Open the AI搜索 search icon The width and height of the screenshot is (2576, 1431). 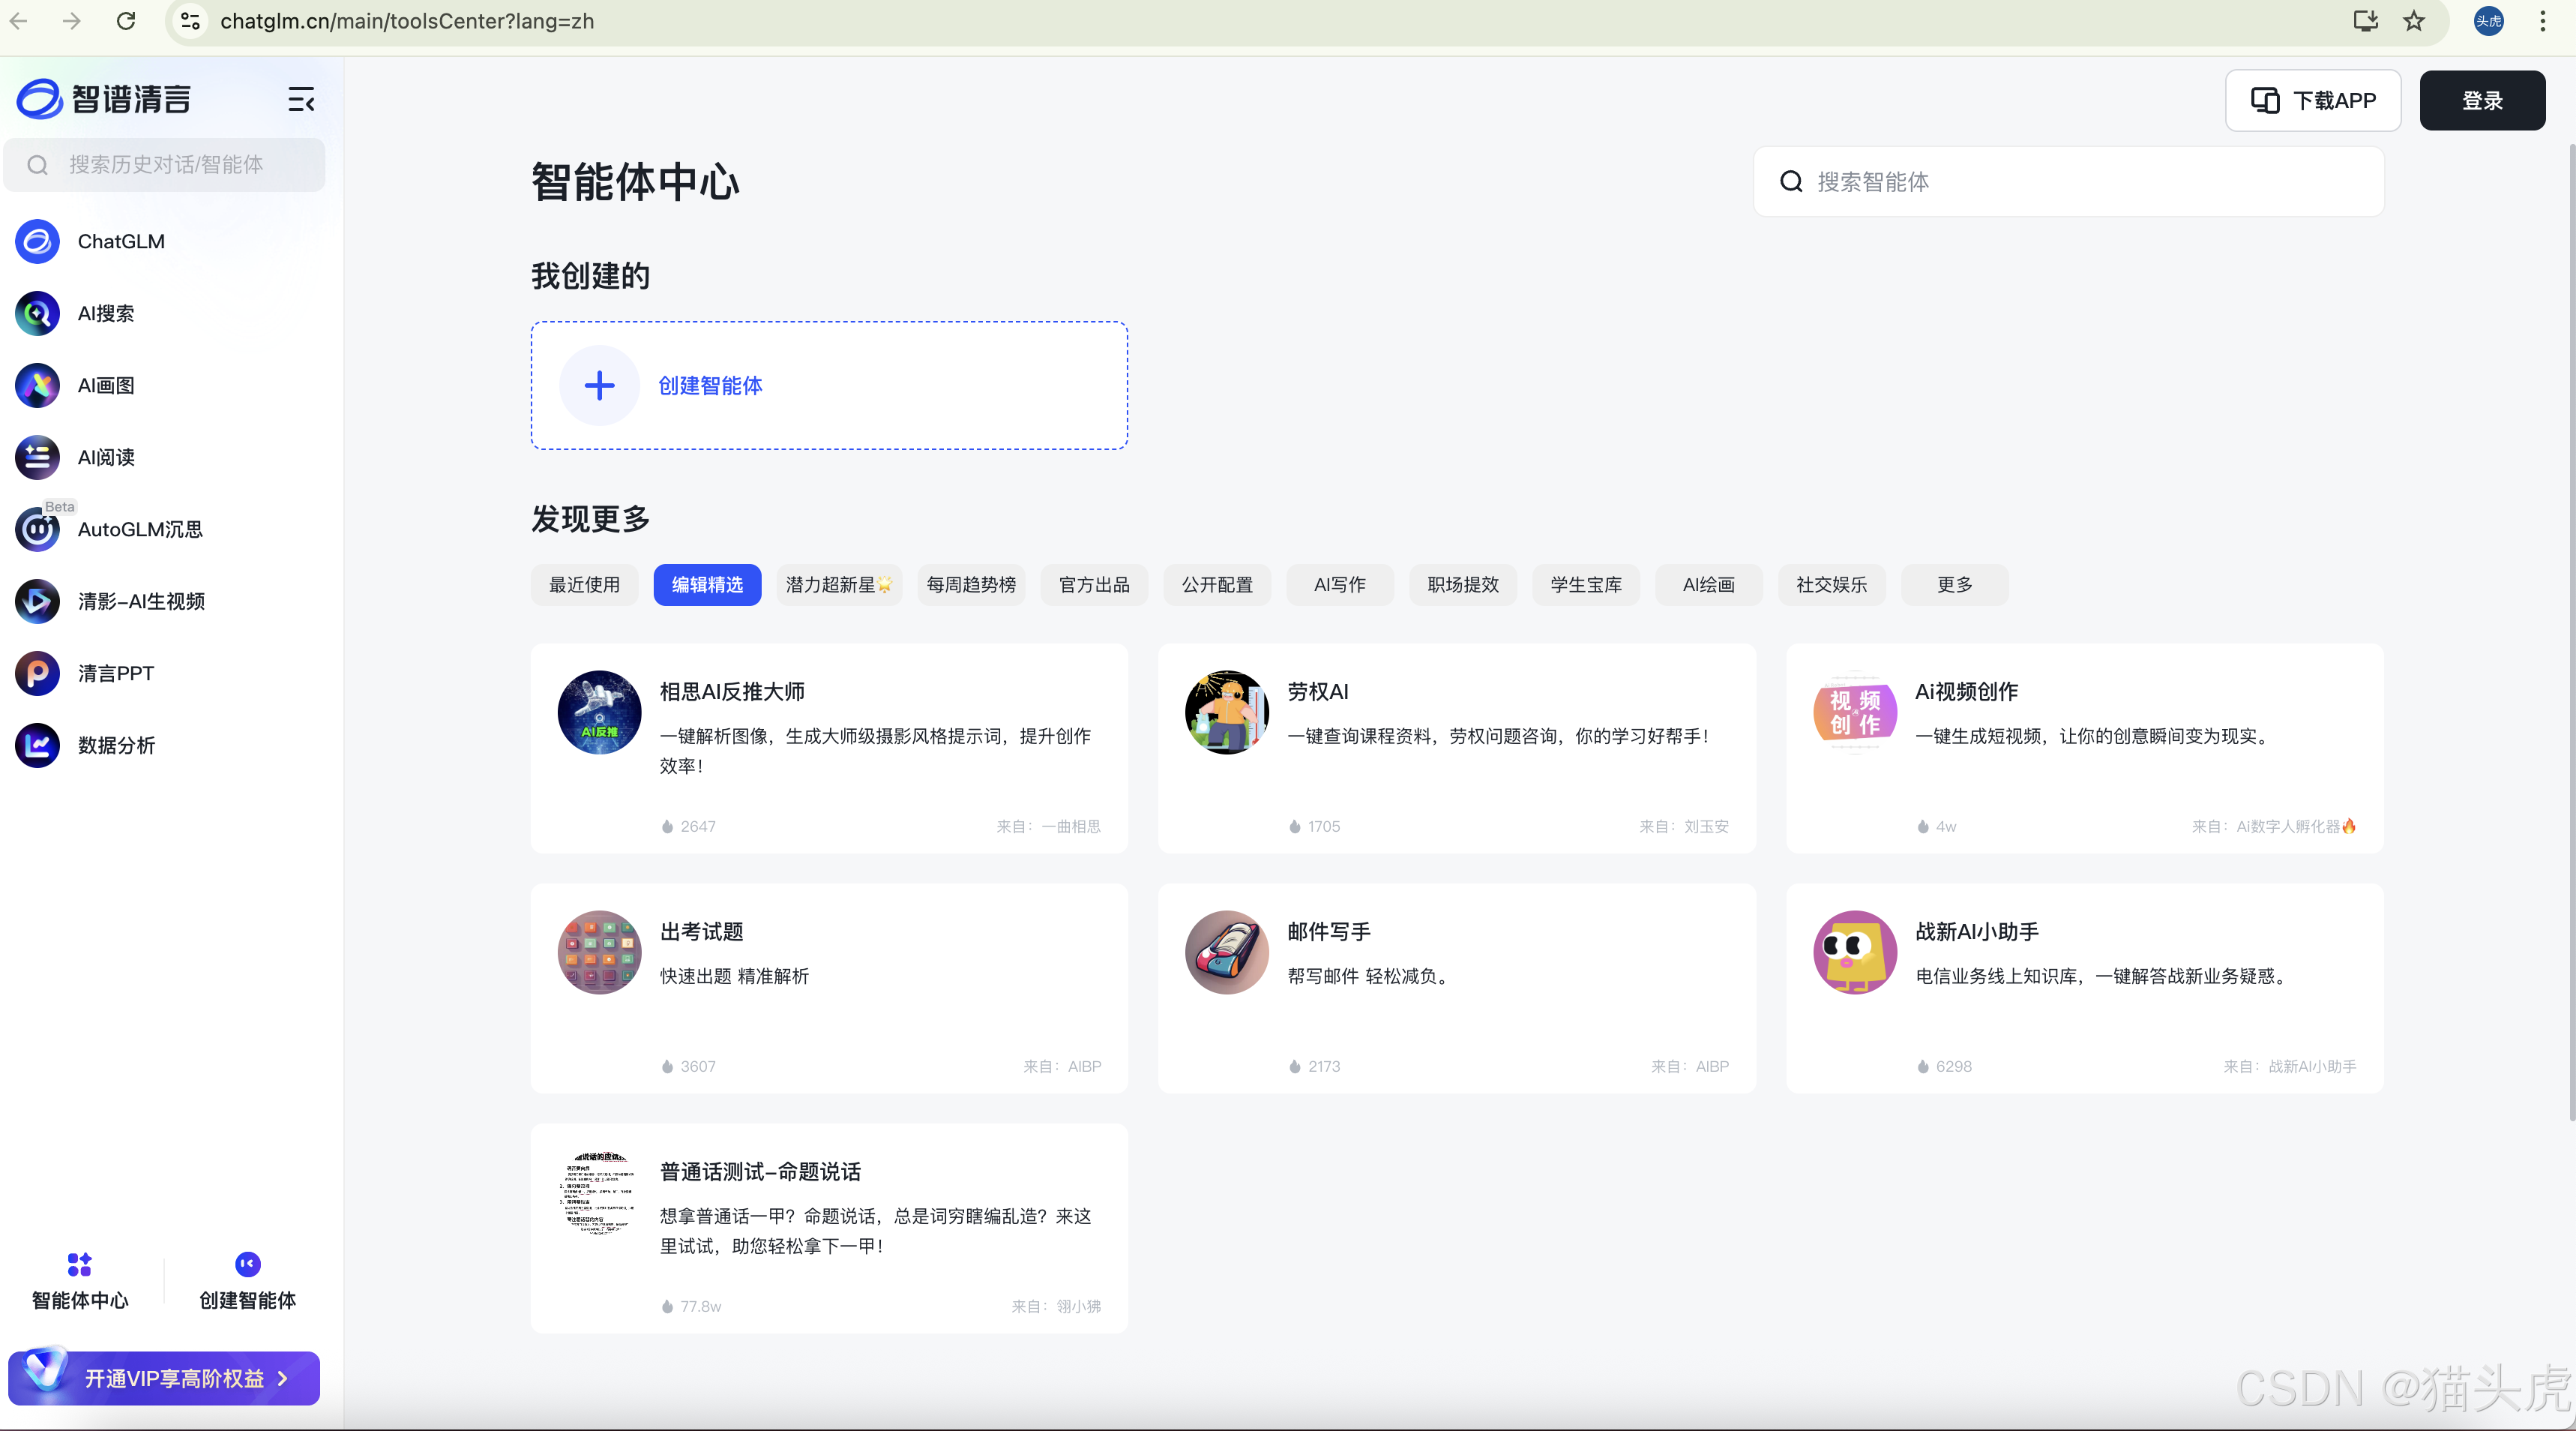(x=38, y=313)
